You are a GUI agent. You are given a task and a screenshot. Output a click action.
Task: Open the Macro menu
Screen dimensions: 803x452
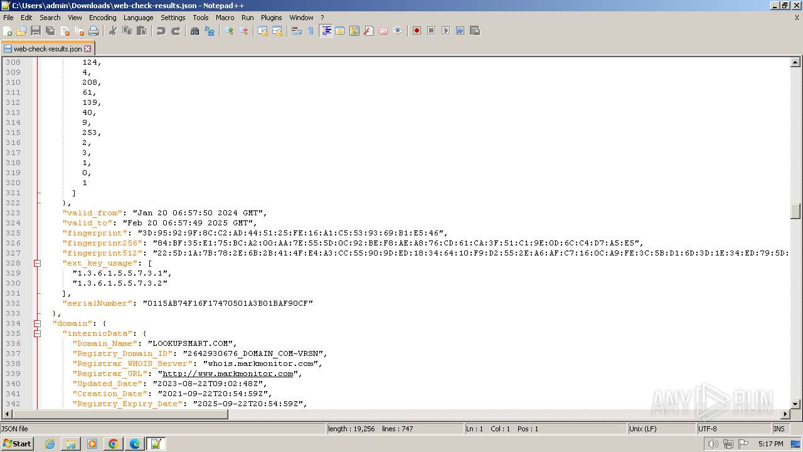(225, 18)
